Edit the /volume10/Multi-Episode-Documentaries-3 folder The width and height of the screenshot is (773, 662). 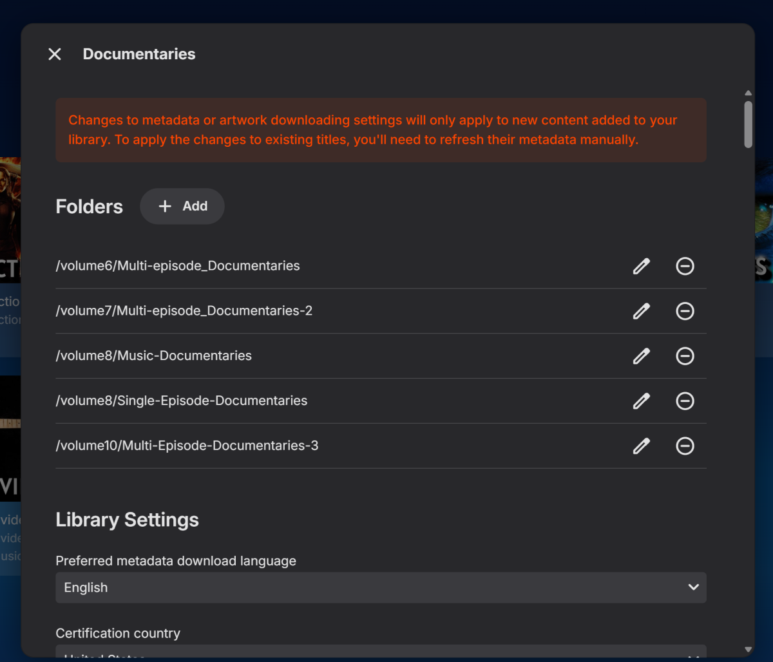(x=641, y=446)
